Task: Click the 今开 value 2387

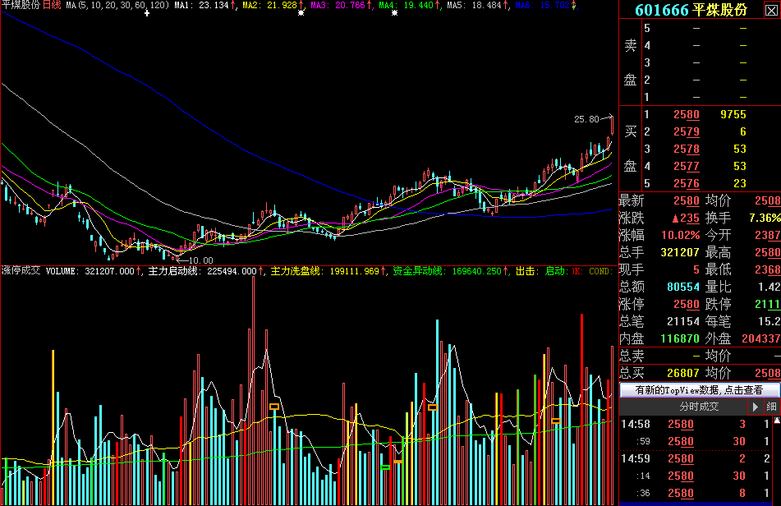Action: tap(768, 235)
